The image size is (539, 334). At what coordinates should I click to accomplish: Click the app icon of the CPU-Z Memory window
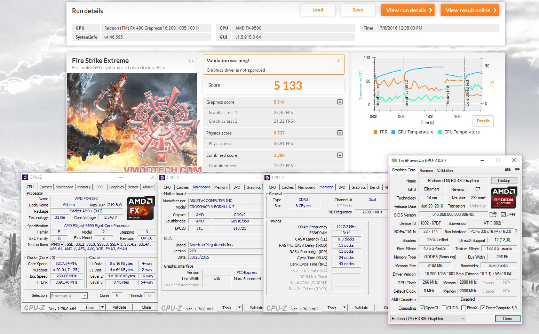point(267,178)
